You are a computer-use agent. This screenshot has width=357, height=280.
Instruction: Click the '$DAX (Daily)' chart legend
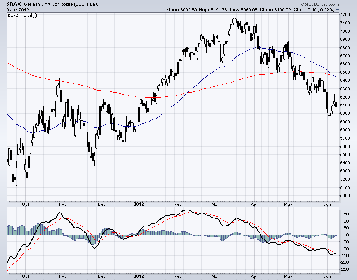tap(22, 16)
